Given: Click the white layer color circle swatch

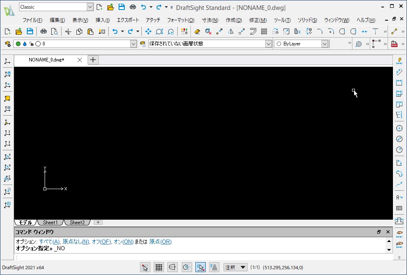Looking at the screenshot, I should click(38, 44).
